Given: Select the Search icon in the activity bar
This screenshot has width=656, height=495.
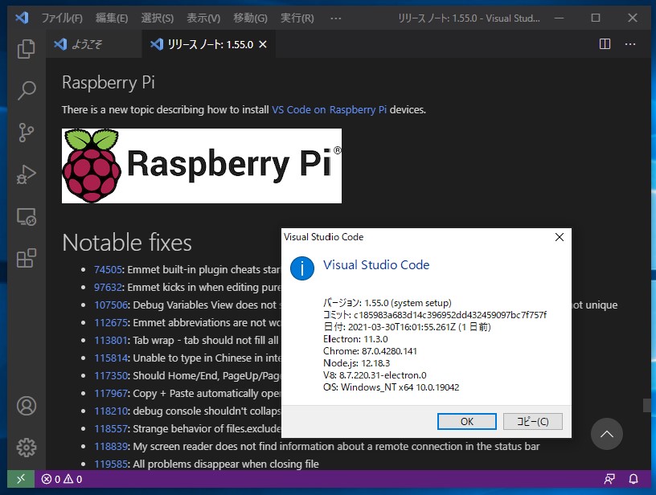Looking at the screenshot, I should pos(26,90).
